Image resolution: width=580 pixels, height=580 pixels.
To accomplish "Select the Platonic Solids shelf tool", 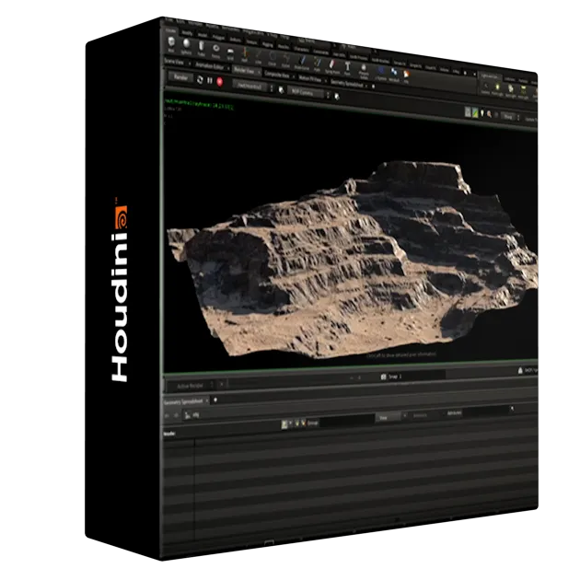I will pyautogui.click(x=364, y=71).
